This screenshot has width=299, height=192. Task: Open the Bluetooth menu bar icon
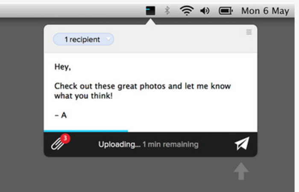(x=167, y=11)
